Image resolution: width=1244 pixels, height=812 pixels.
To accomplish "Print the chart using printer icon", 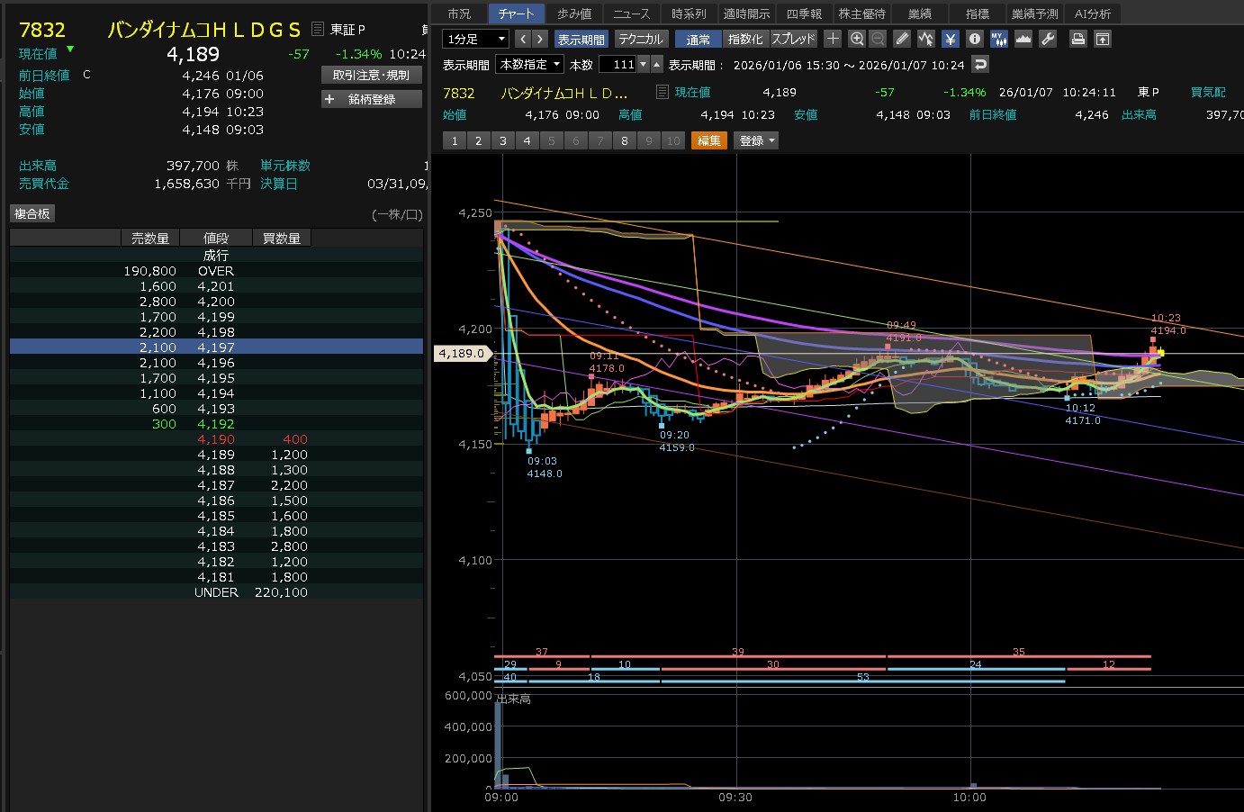I will [x=1077, y=39].
